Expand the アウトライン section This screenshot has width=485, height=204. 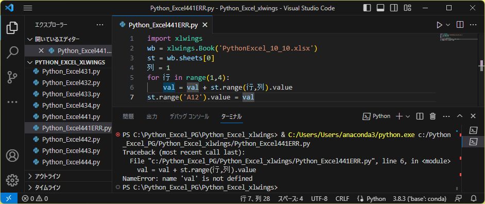[x=68, y=176]
